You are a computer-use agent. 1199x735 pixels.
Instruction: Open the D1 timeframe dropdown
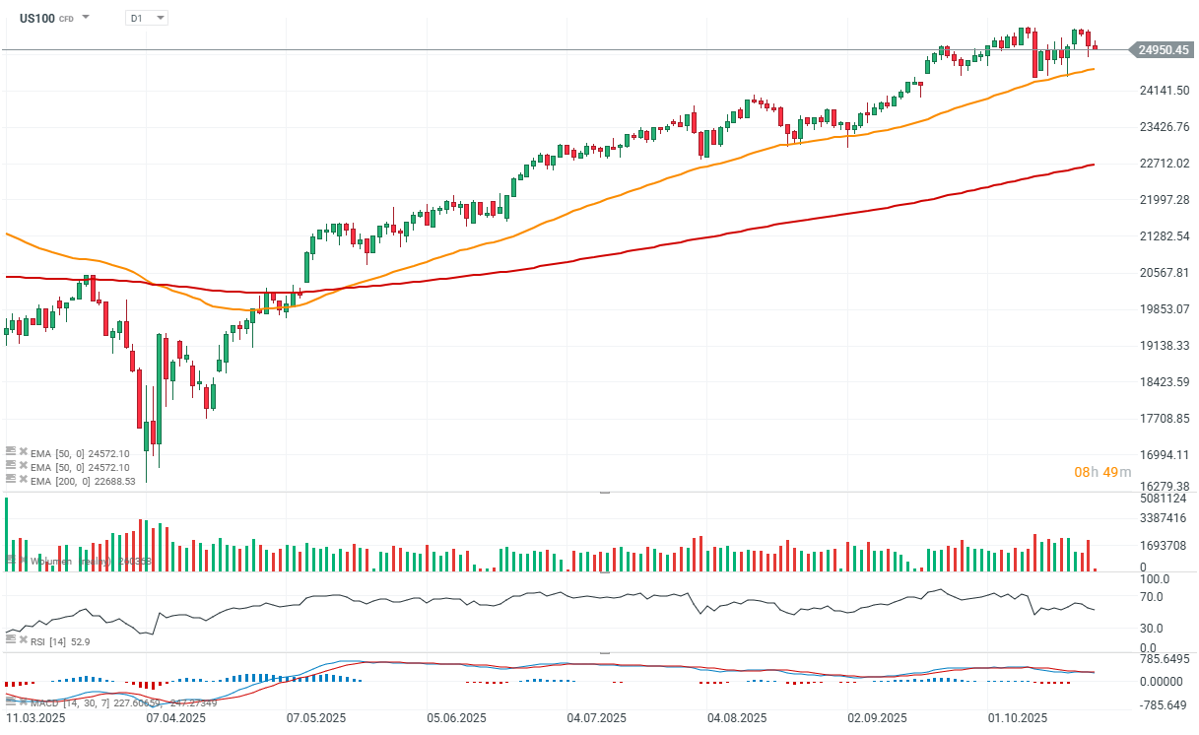(148, 18)
